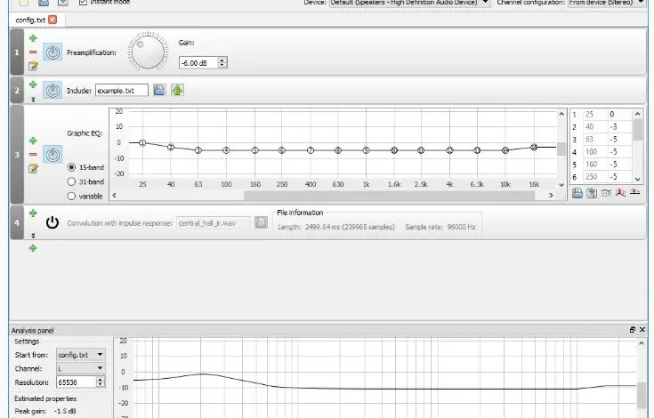
Task: Click EQ point 1 at 25 Hz
Action: click(x=142, y=143)
